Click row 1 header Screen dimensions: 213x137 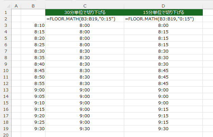tap(6, 12)
